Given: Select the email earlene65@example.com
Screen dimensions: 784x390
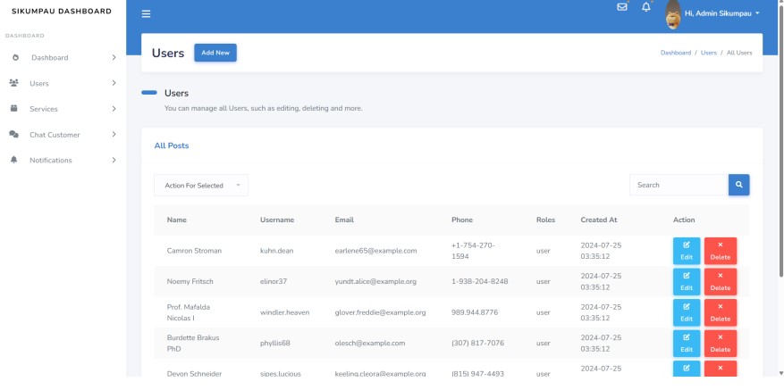Looking at the screenshot, I should click(375, 251).
